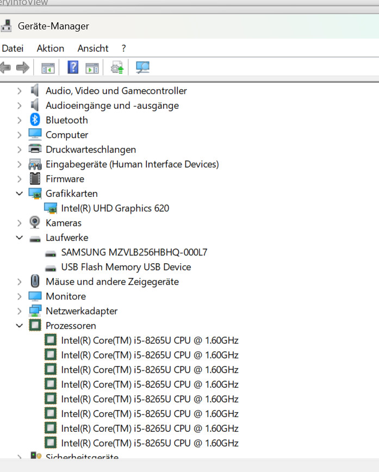This screenshot has width=379, height=472.
Task: Select the Laufwerke label
Action: (x=67, y=238)
